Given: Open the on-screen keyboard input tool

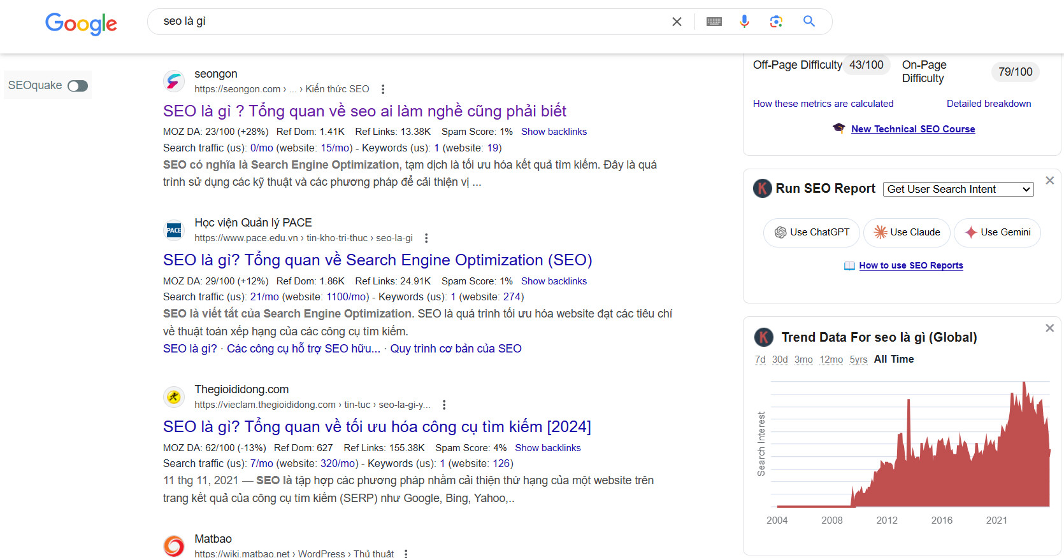Looking at the screenshot, I should [x=714, y=22].
